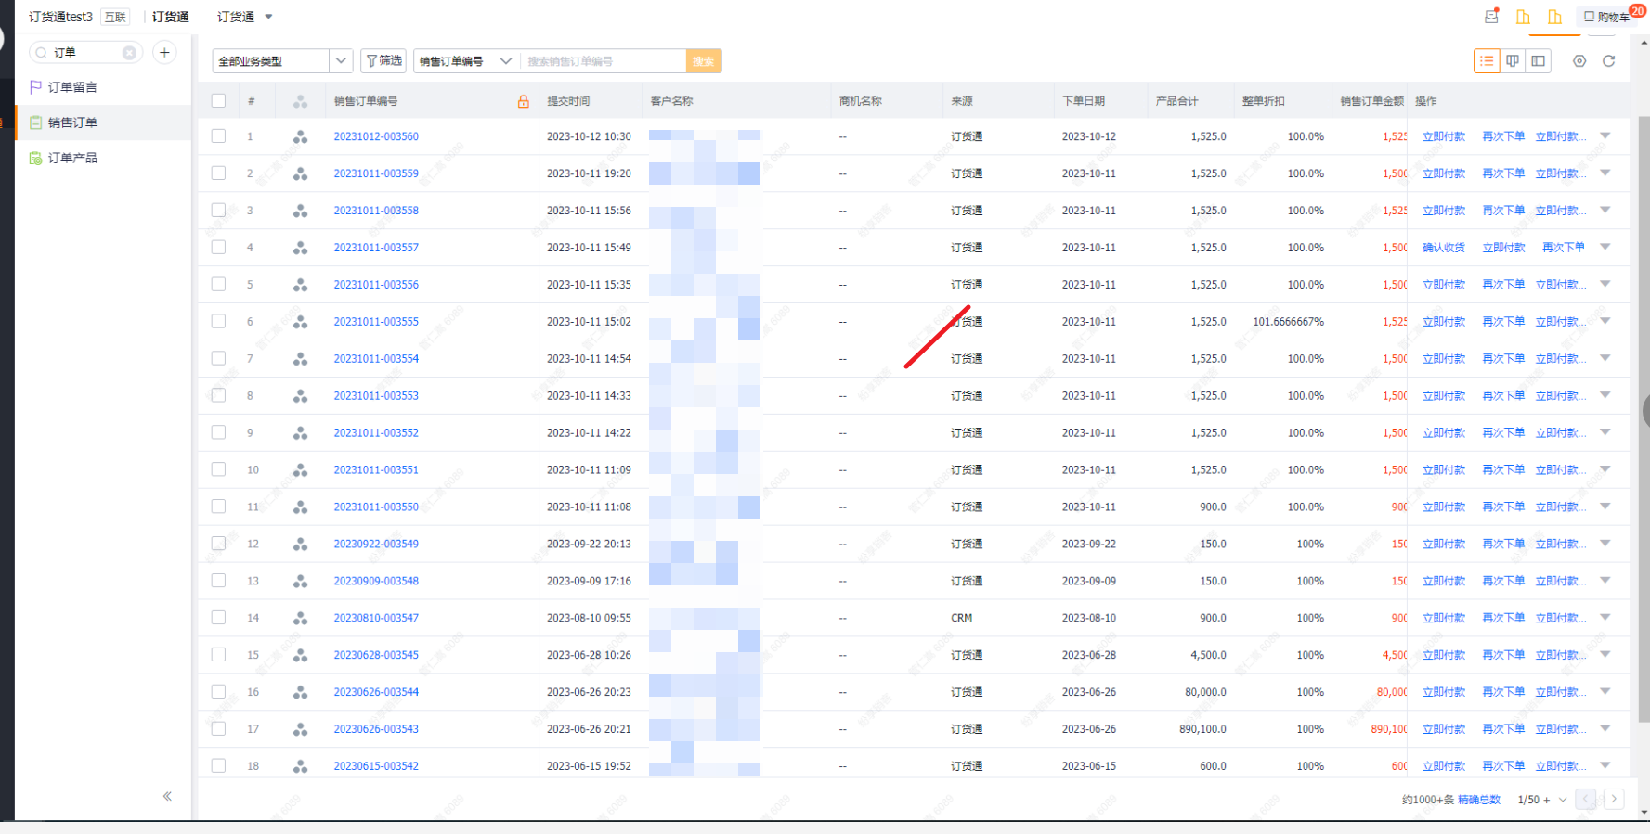Viewport: 1650px width, 834px height.
Task: Check the row 9 checkbox for 20231011-003552
Action: pos(218,432)
